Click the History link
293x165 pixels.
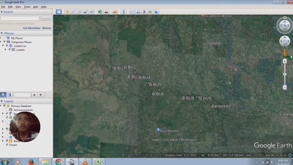47,28
